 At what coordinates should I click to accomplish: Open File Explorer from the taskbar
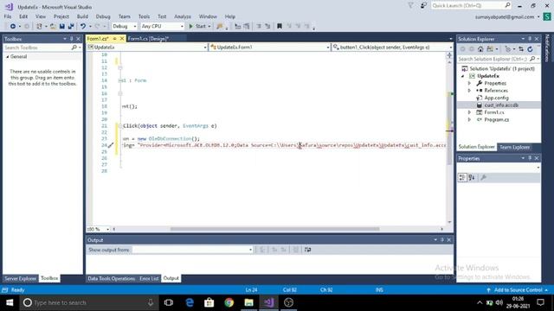click(248, 302)
